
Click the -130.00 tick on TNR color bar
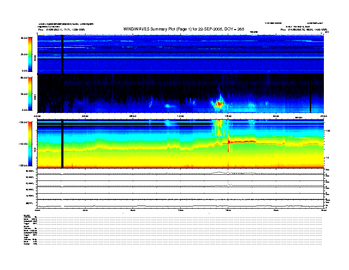(x=23, y=122)
